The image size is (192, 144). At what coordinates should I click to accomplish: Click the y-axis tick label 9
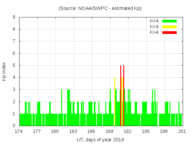coord(14,17)
